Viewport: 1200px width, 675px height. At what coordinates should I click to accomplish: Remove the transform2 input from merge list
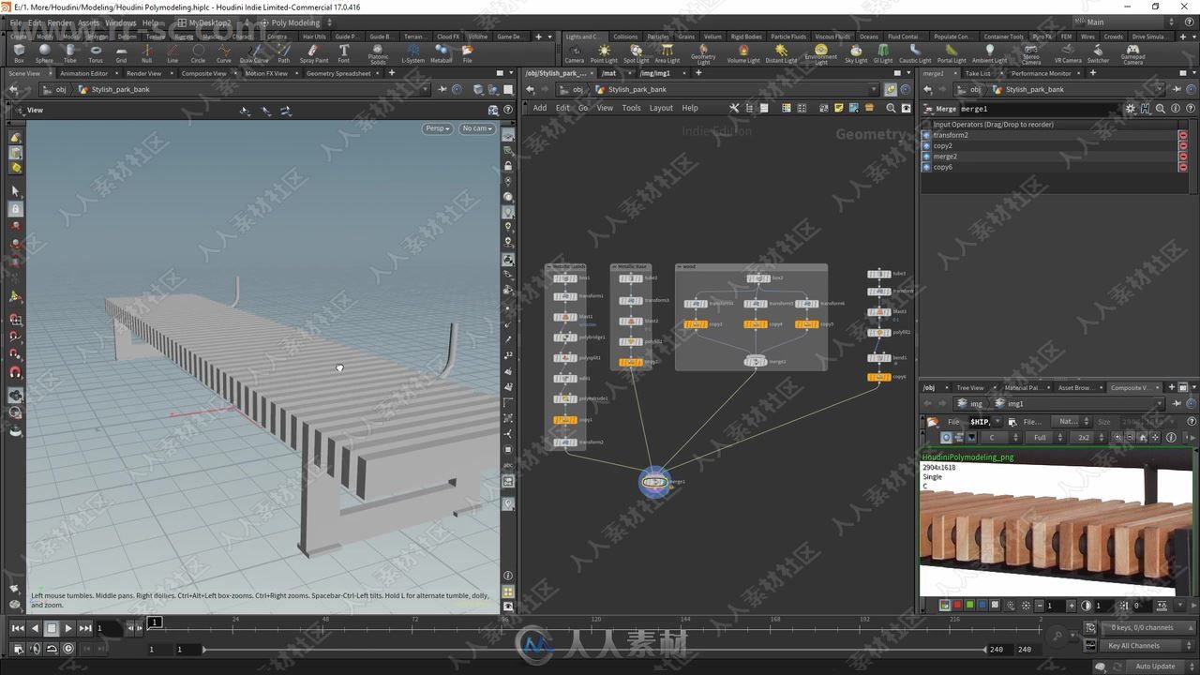pos(1182,135)
